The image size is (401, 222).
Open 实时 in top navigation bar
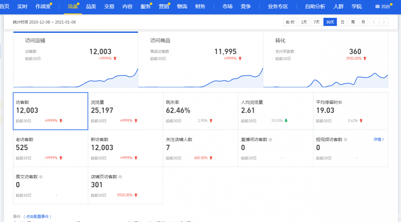pos(22,7)
